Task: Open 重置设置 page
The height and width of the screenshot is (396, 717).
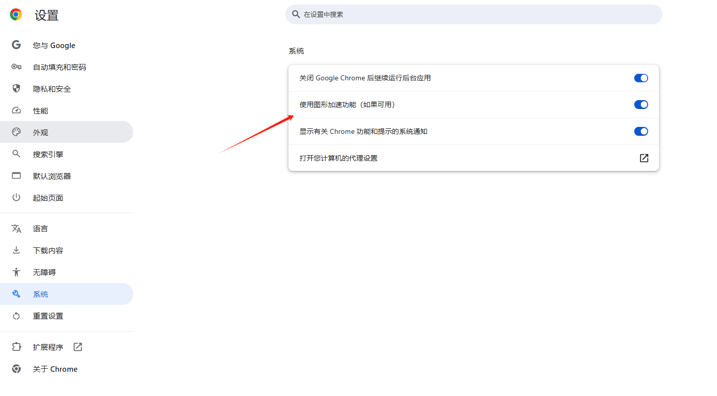Action: point(66,316)
